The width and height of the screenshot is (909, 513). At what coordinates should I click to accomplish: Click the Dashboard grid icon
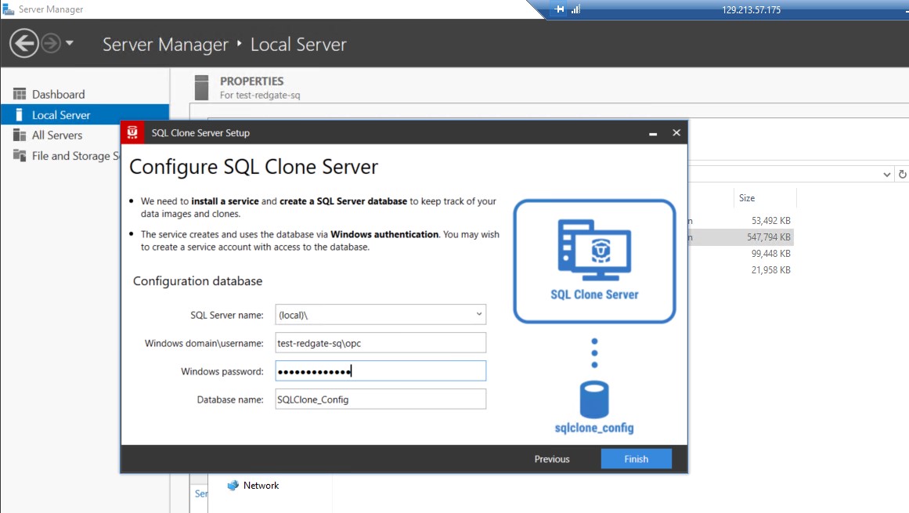tap(20, 94)
